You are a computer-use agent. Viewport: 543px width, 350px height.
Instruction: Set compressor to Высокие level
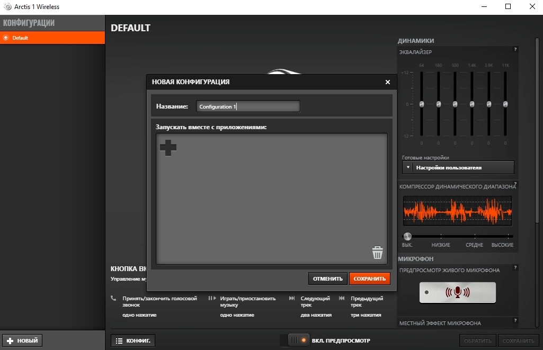point(503,245)
